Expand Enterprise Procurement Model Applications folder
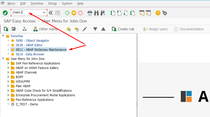Screen dimensions: 210x117 pos(8,95)
